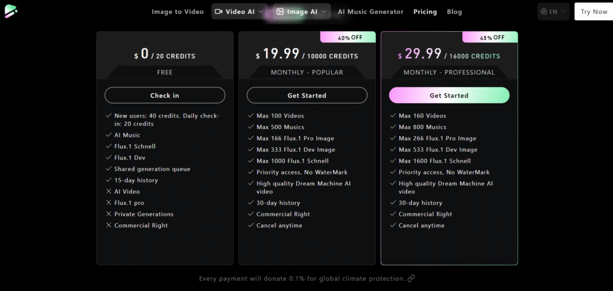Click the 40% OFF badge

point(348,38)
